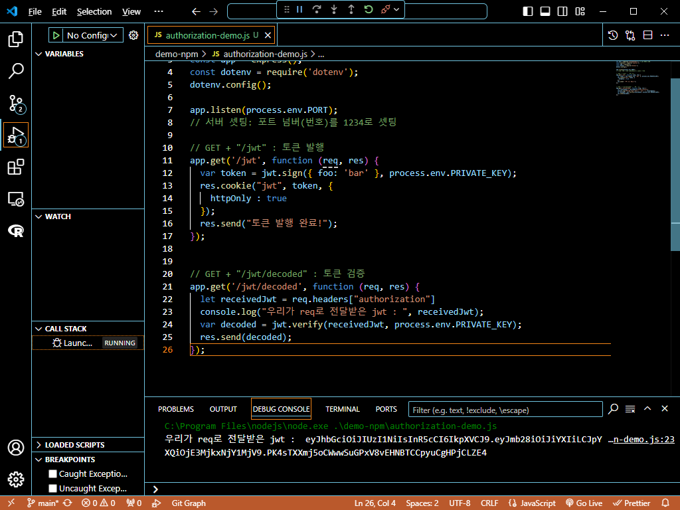Image resolution: width=680 pixels, height=510 pixels.
Task: Toggle the Secondary Side Bar
Action: click(x=562, y=12)
